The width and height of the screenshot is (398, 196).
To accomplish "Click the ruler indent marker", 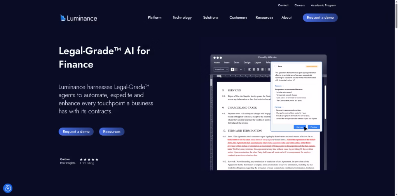I will click(221, 76).
